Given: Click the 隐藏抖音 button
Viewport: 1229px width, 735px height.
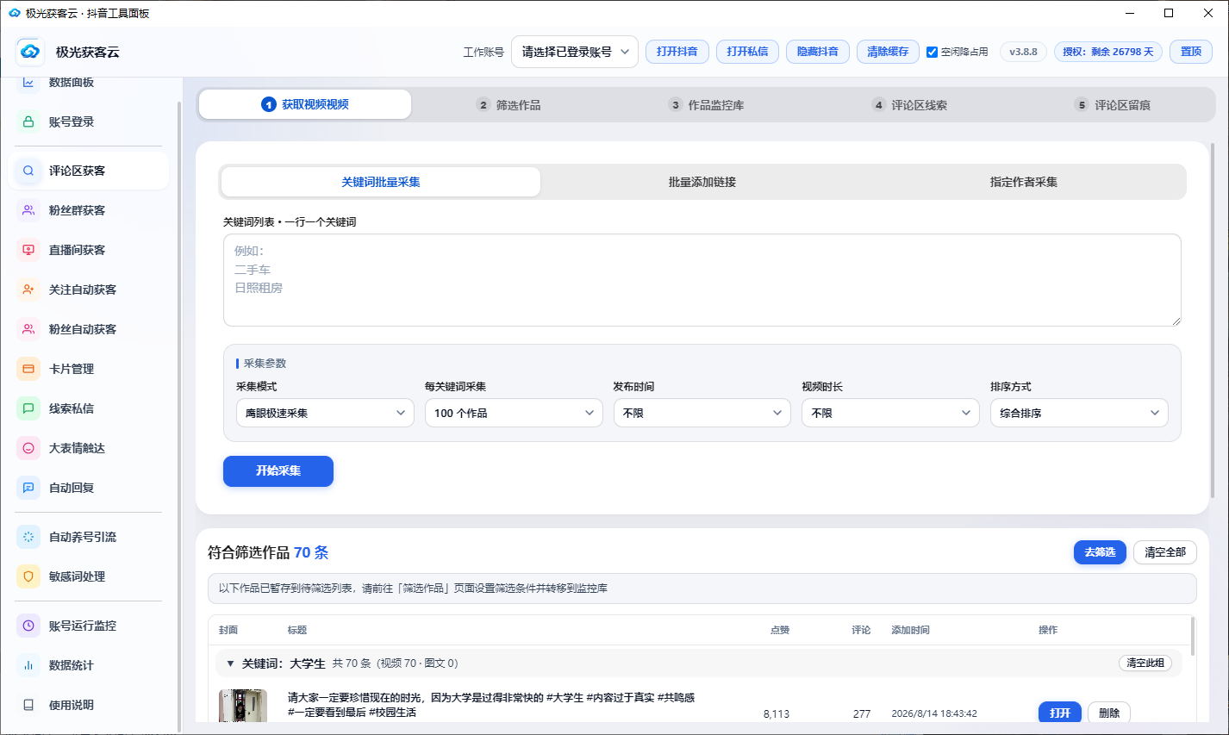Looking at the screenshot, I should 818,52.
